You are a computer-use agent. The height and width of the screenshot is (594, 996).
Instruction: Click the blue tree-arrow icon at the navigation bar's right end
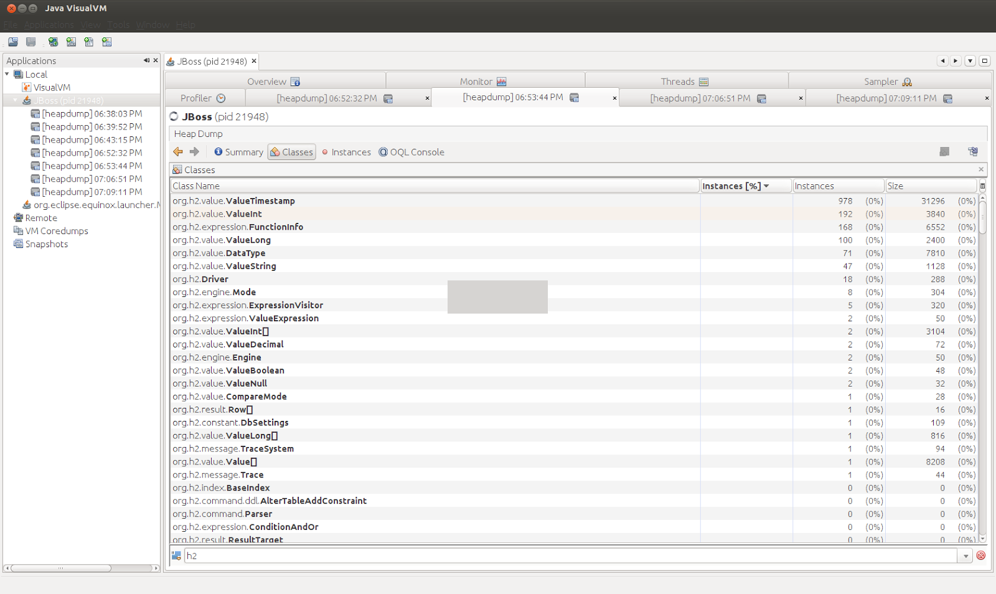pos(973,152)
